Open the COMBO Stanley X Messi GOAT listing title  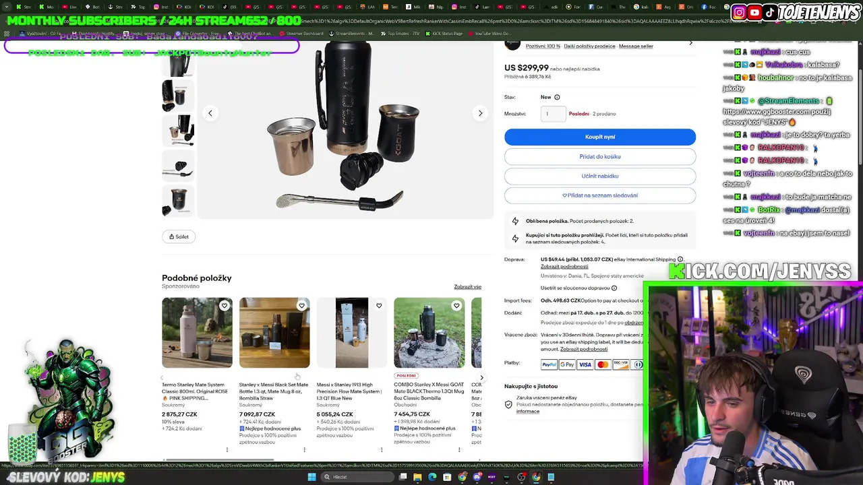429,391
